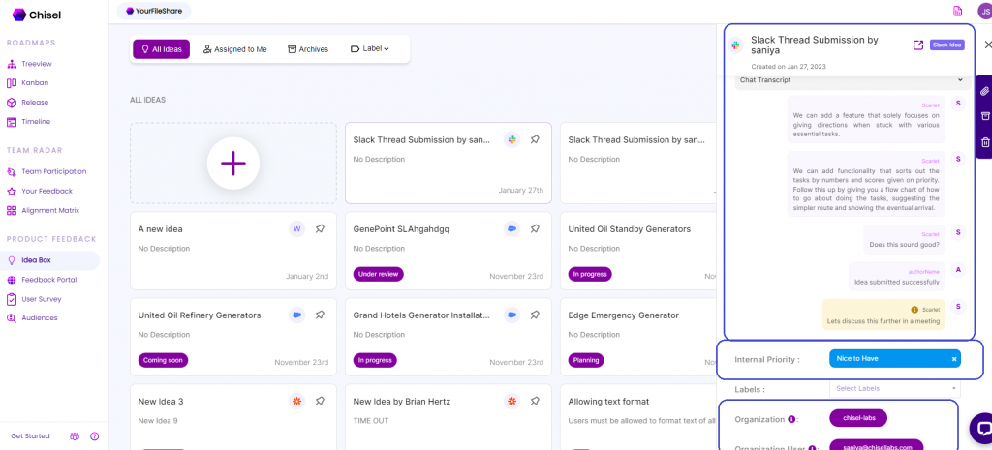Click Salesforce icon on GenePoint card
The image size is (992, 450).
click(x=511, y=228)
